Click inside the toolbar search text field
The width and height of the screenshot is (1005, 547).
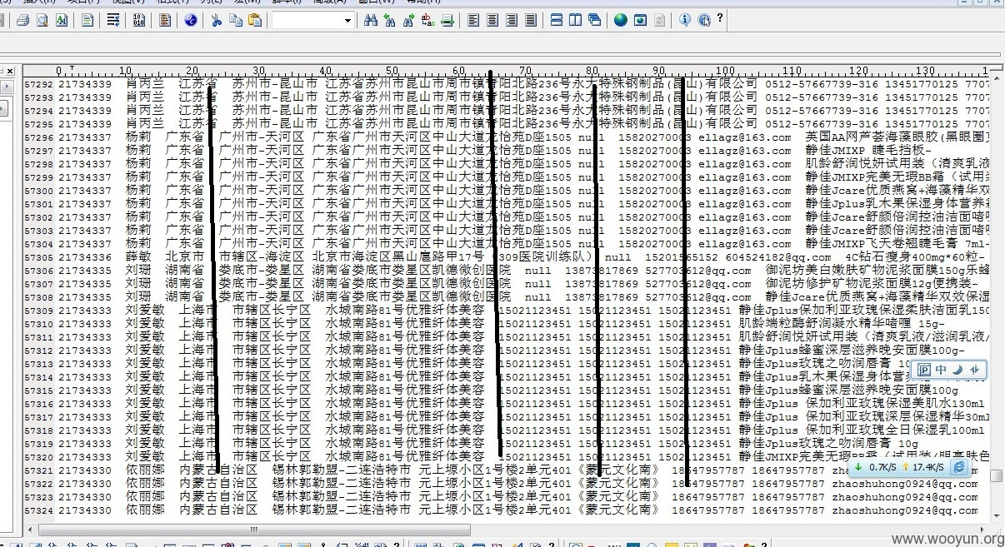click(x=307, y=21)
